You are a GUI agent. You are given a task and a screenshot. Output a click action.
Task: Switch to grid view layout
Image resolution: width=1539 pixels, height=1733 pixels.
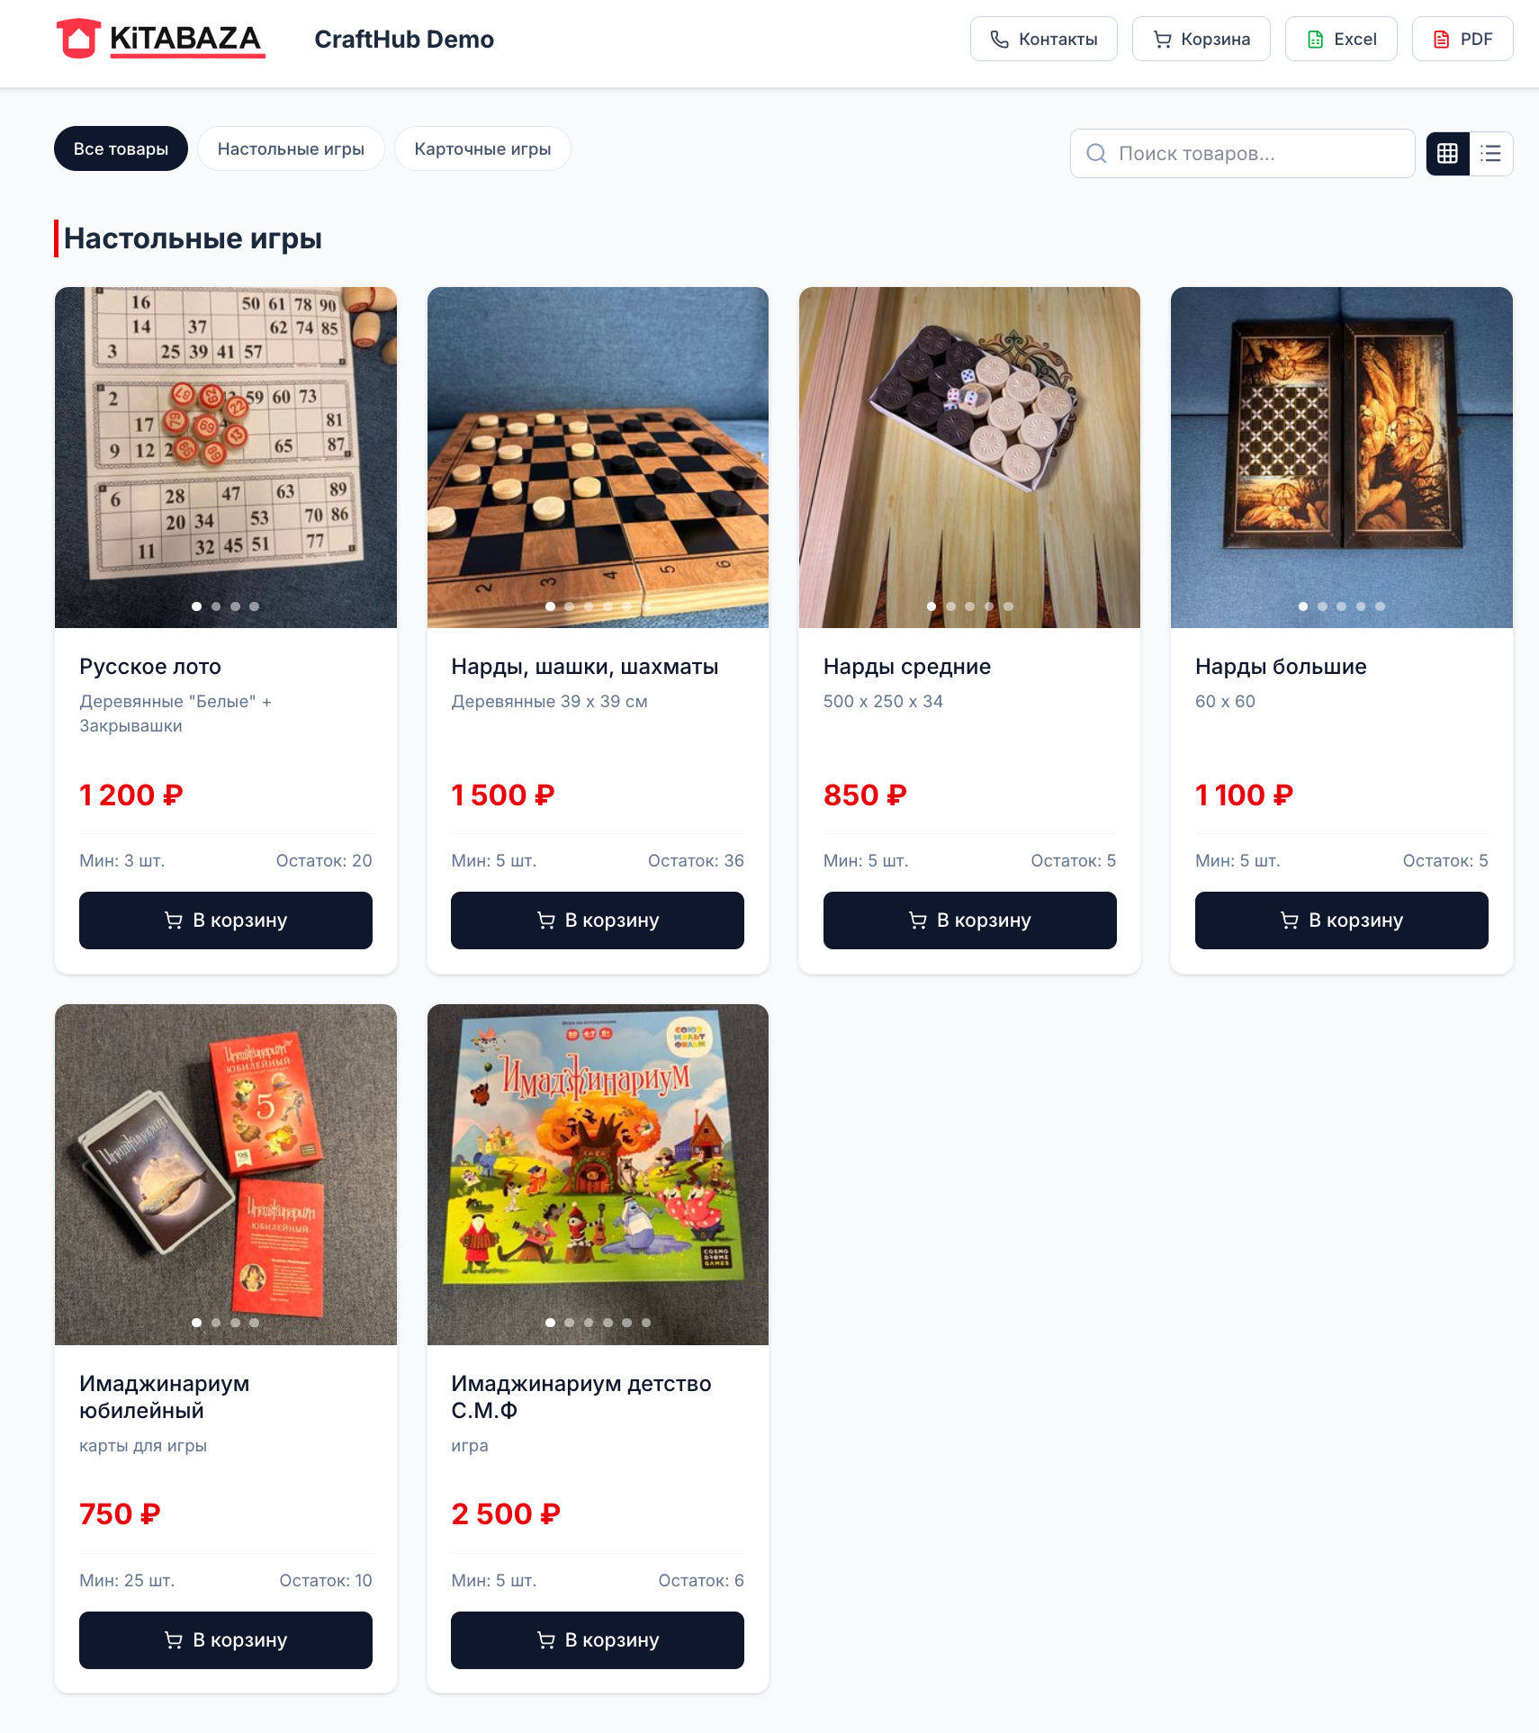click(x=1447, y=153)
